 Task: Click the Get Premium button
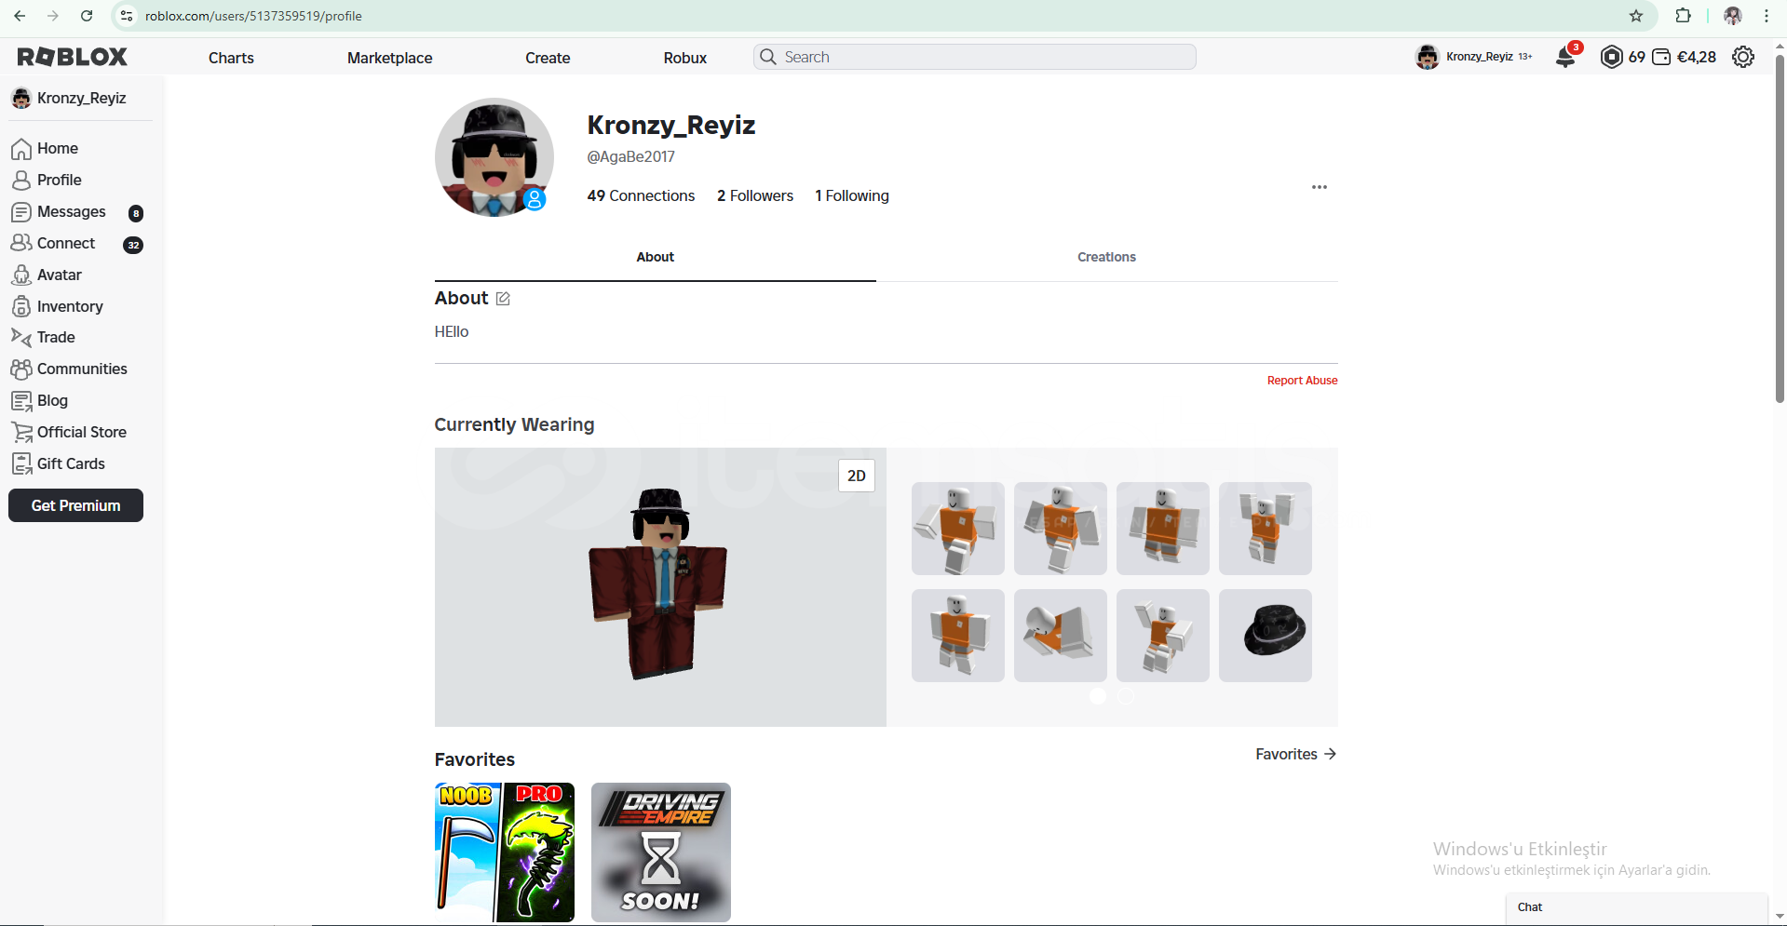(x=75, y=505)
